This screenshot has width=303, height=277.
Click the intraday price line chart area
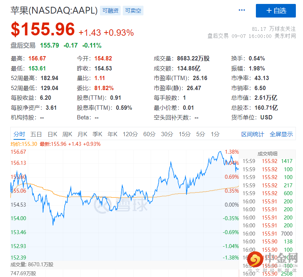pos(125,205)
